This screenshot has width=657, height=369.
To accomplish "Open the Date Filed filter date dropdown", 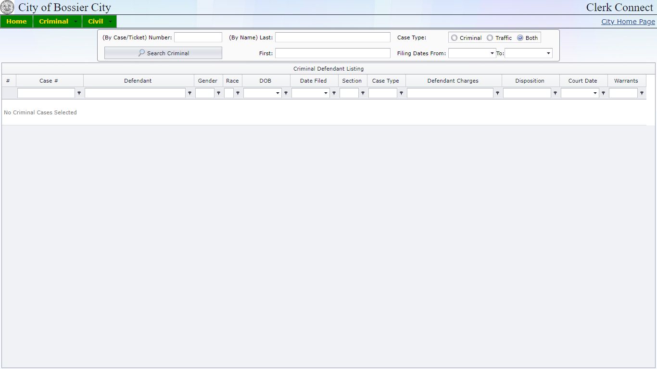I will pyautogui.click(x=326, y=93).
